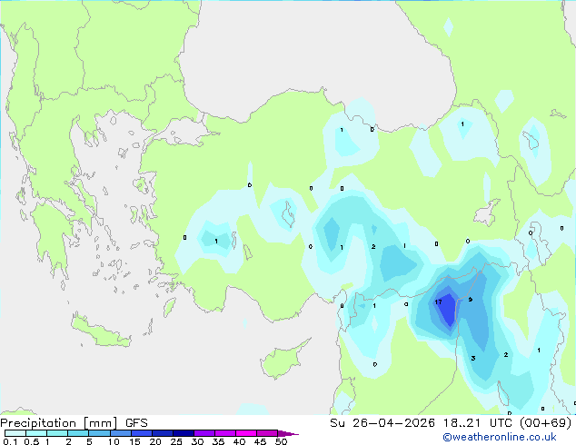Select the 30–35 mm purple legend swatch
Viewport: 576px width, 445px height.
(x=204, y=433)
